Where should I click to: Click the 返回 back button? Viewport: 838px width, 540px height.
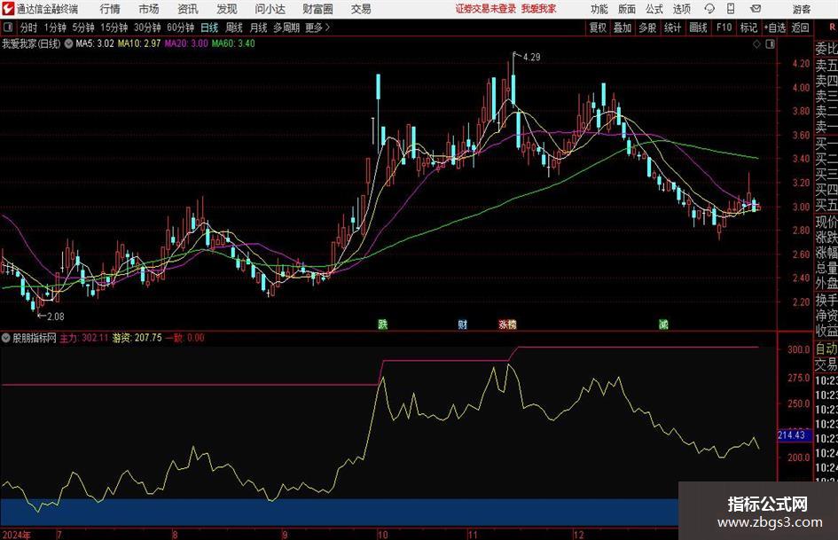800,27
